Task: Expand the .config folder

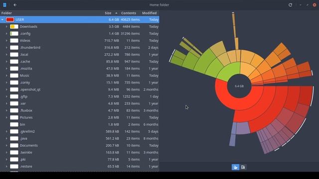Action: [6, 33]
